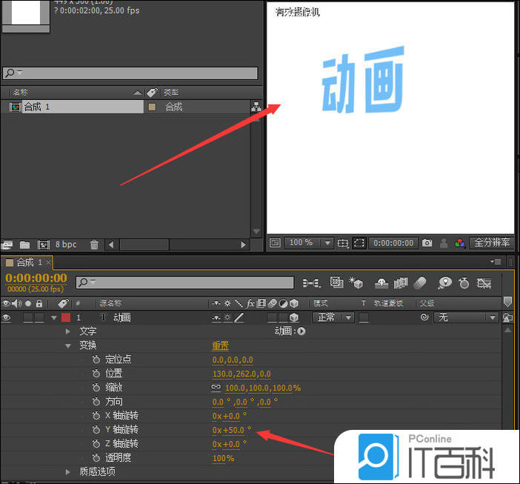520x484 pixels.
Task: Click the project panel horizontal scrollbar thumb
Action: (144, 245)
